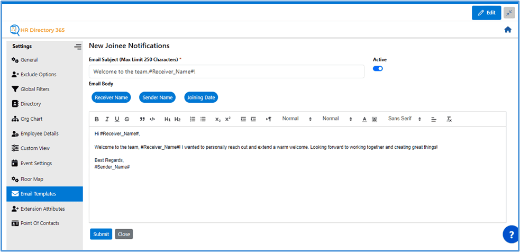
Task: Go to home via the house icon
Action: click(x=508, y=30)
